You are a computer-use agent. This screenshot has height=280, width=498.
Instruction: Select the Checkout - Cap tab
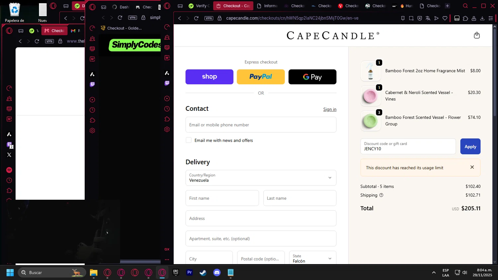[233, 6]
